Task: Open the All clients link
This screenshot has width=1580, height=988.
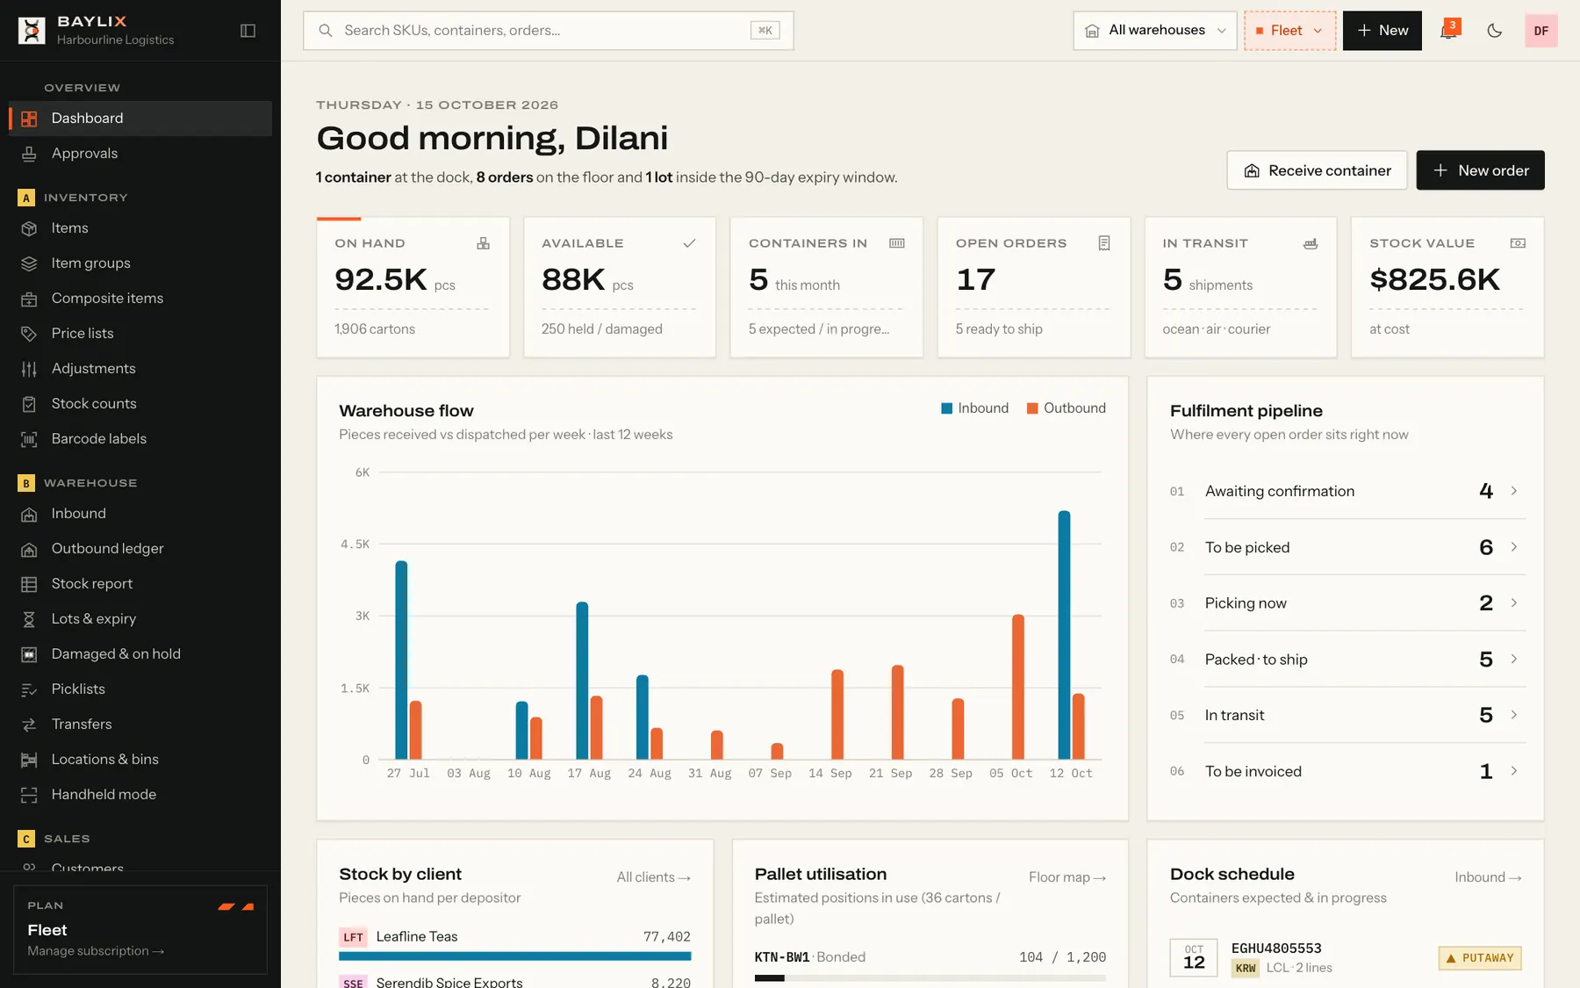Action: 653,877
